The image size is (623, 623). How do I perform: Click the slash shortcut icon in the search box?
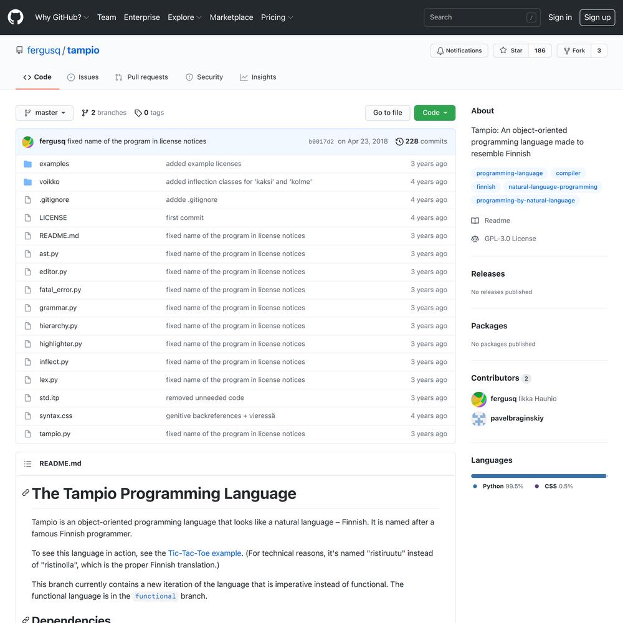531,17
